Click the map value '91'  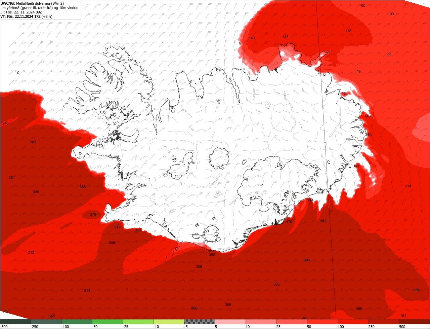coord(358,72)
